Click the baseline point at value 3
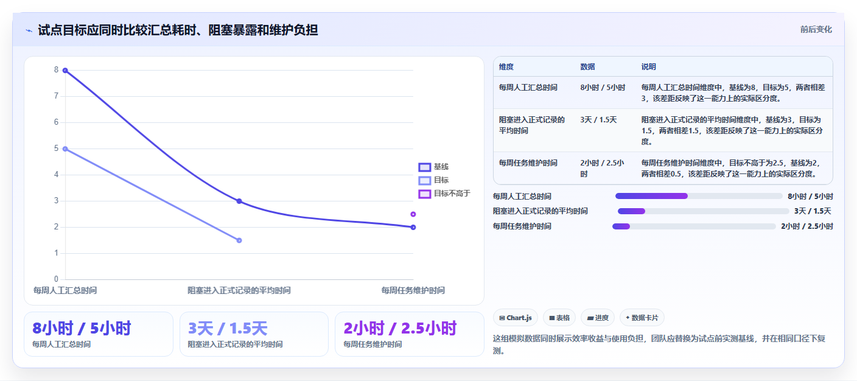Screen dimensions: 857x381 239,201
